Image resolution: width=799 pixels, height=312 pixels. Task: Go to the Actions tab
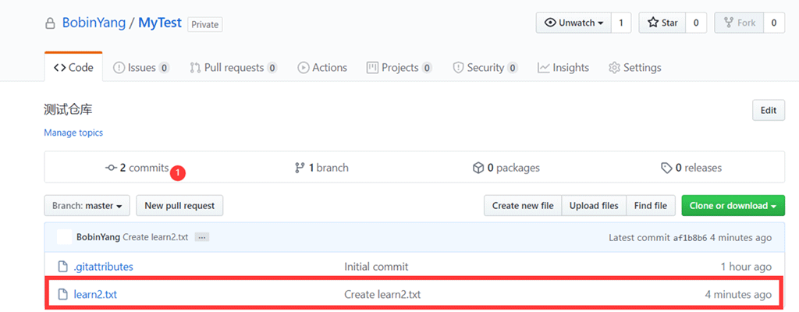pos(322,67)
